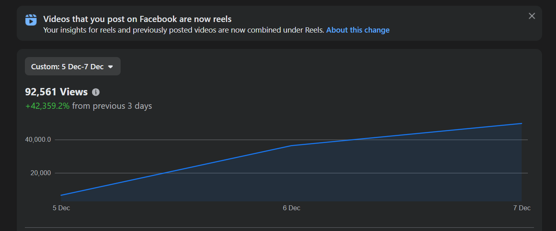
Task: Select the 5 Dec data point on the line
Action: (61, 195)
